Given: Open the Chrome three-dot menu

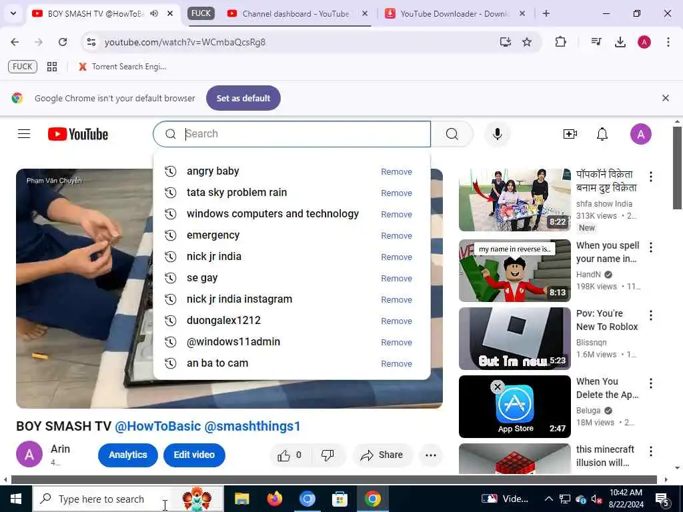Looking at the screenshot, I should coord(668,42).
